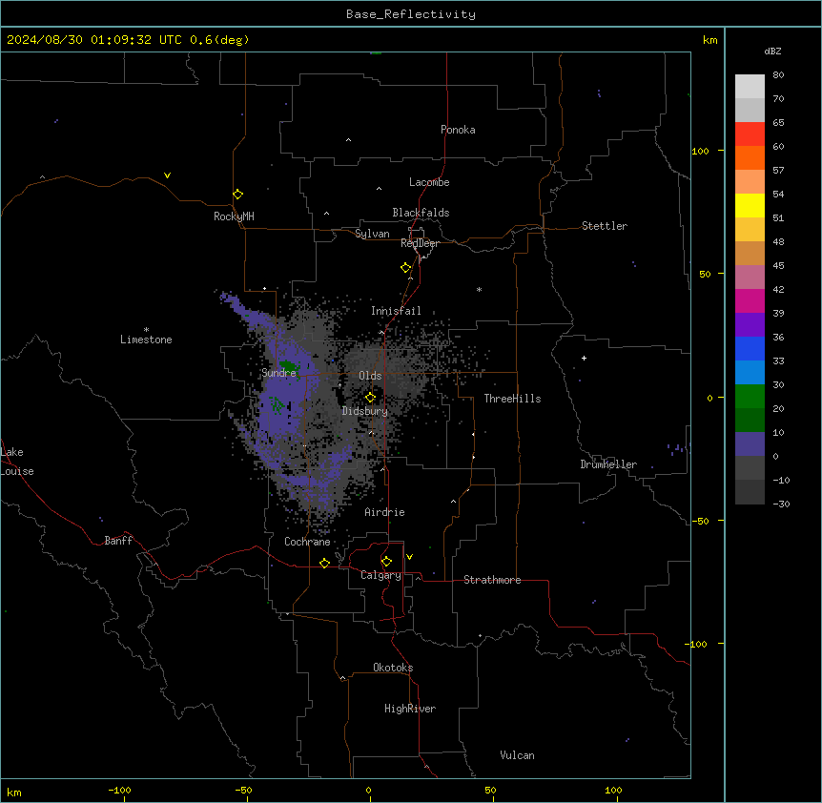This screenshot has height=803, width=822.
Task: Select the Vulcan label
Action: [518, 755]
